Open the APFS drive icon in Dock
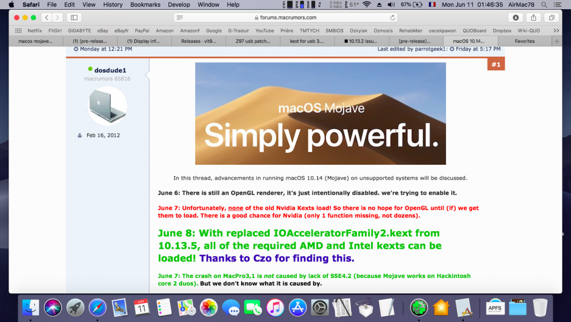 pyautogui.click(x=495, y=307)
